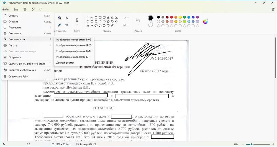Choose Создать from the File menu
The width and height of the screenshot is (277, 147).
[x=27, y=16]
